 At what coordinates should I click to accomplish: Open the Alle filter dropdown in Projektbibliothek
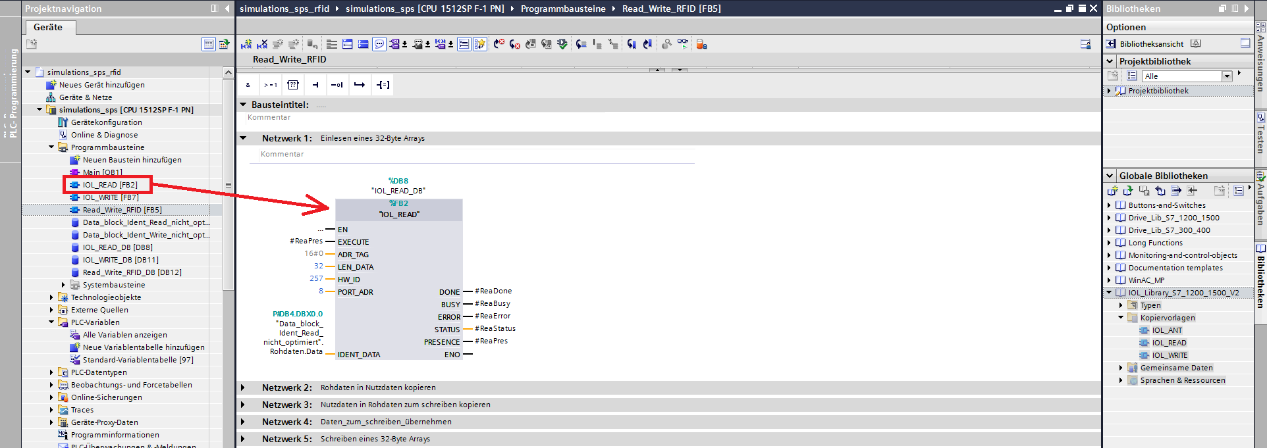1227,76
